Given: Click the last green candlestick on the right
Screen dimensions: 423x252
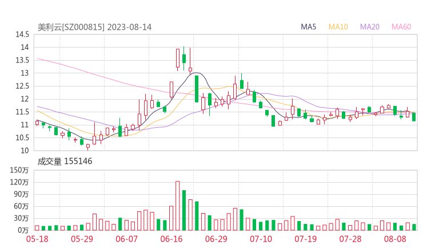Looking at the screenshot, I should click(414, 117).
